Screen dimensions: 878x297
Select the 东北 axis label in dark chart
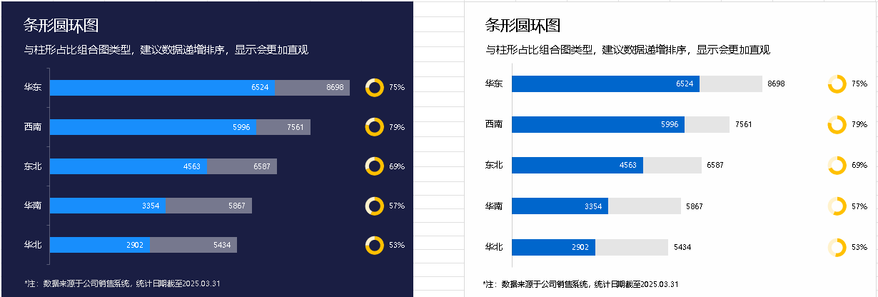click(32, 166)
